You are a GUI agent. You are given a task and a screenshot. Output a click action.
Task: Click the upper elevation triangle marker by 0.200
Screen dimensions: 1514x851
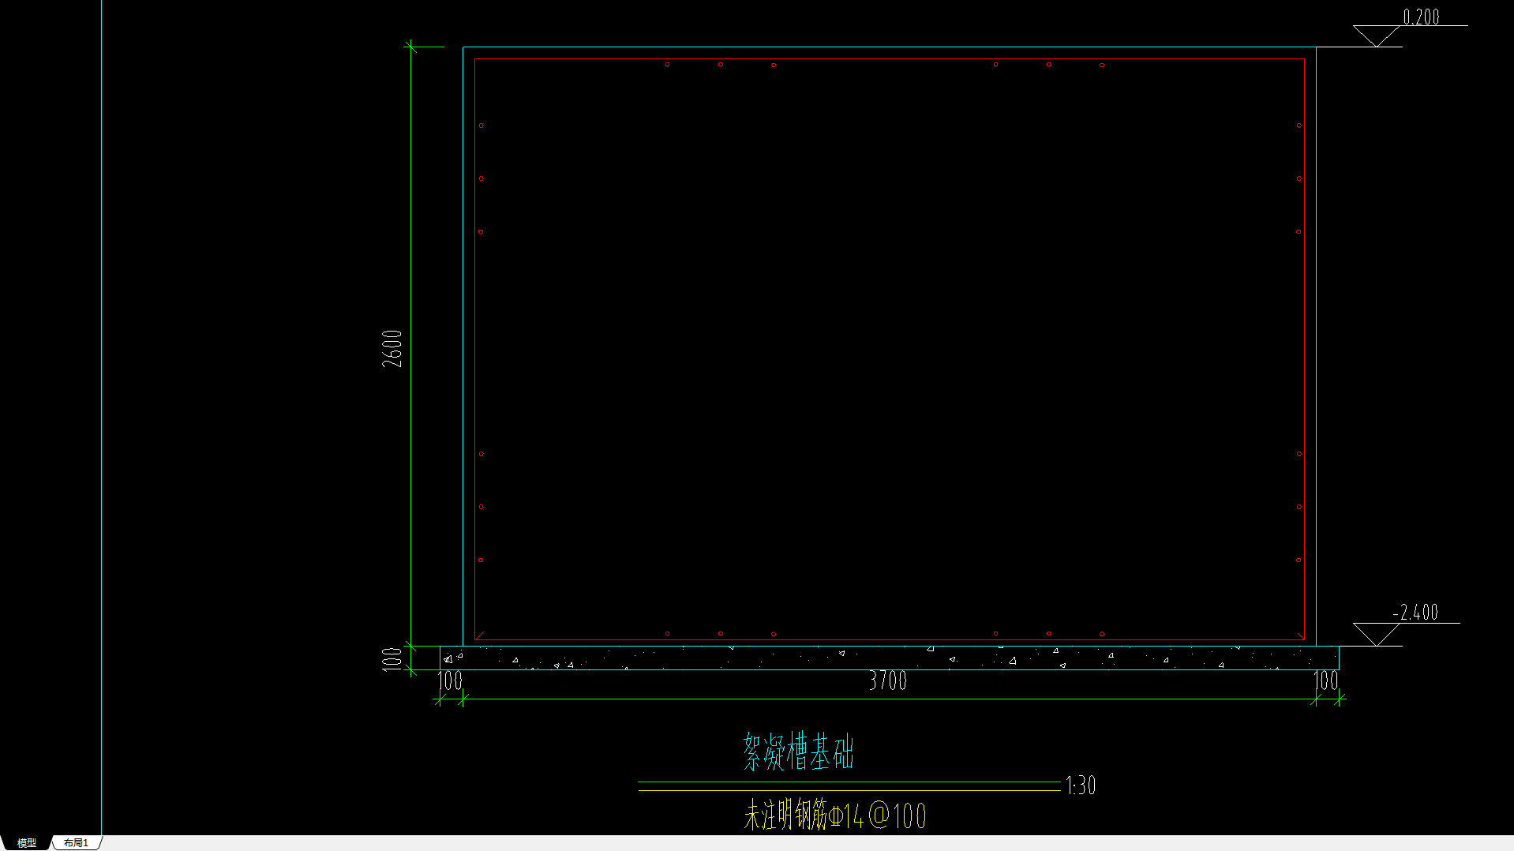[1376, 36]
